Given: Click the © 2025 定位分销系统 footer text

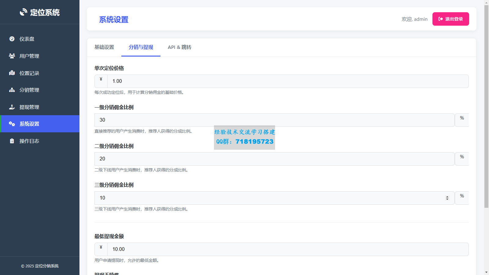Looking at the screenshot, I should pos(40,266).
